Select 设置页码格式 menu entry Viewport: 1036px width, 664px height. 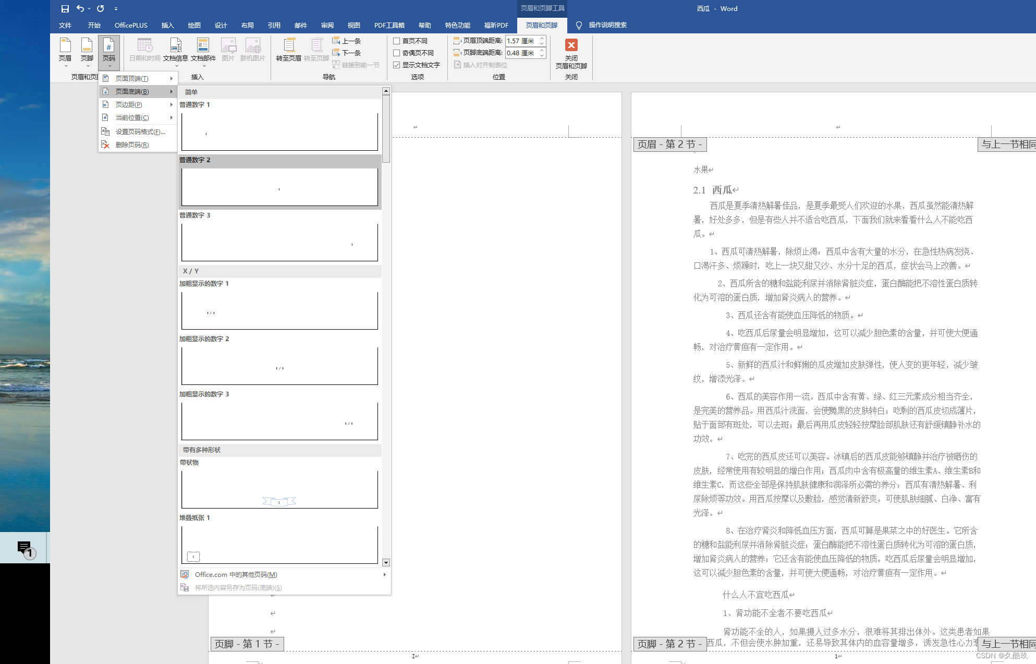[x=140, y=131]
